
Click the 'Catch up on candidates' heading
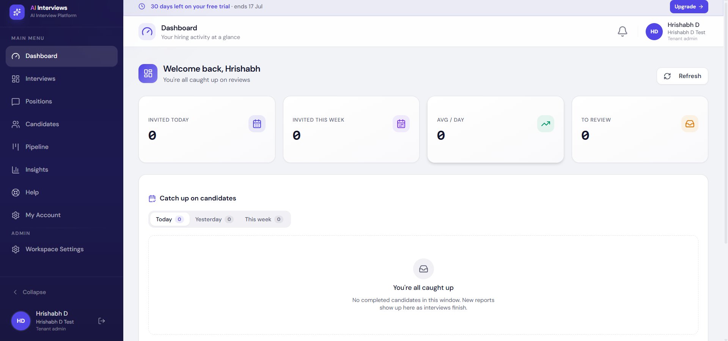[x=198, y=198]
